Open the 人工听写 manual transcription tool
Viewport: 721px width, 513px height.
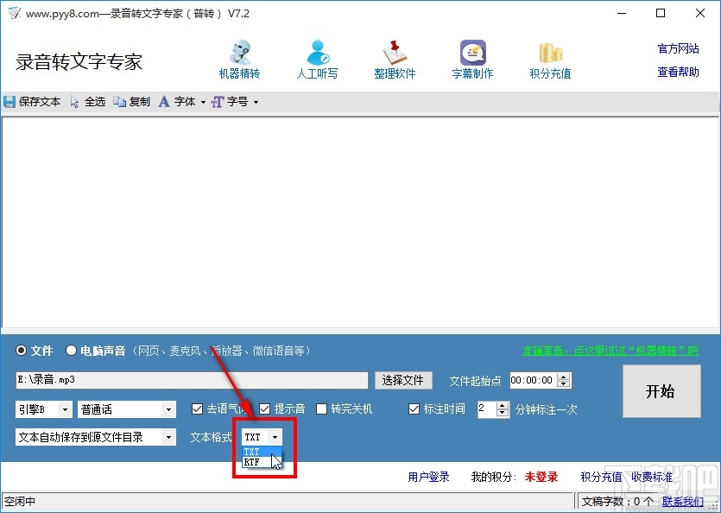[317, 57]
